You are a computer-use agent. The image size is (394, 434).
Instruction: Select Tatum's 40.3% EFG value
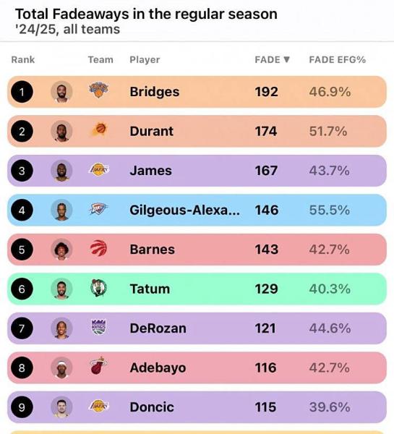click(330, 289)
